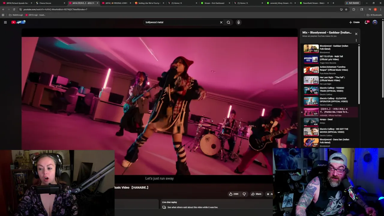This screenshot has height=216, width=384.
Task: Go back in the browser
Action: 3,9
